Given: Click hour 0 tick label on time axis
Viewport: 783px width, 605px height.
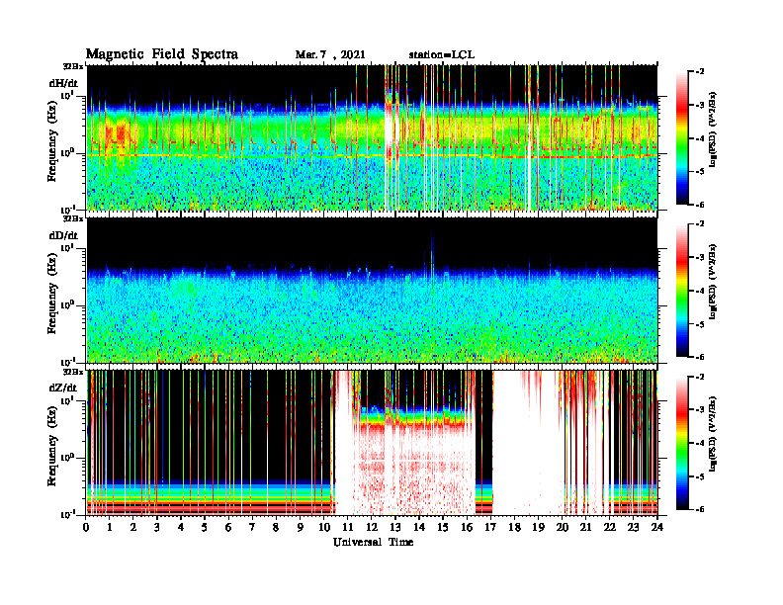Looking at the screenshot, I should (86, 527).
